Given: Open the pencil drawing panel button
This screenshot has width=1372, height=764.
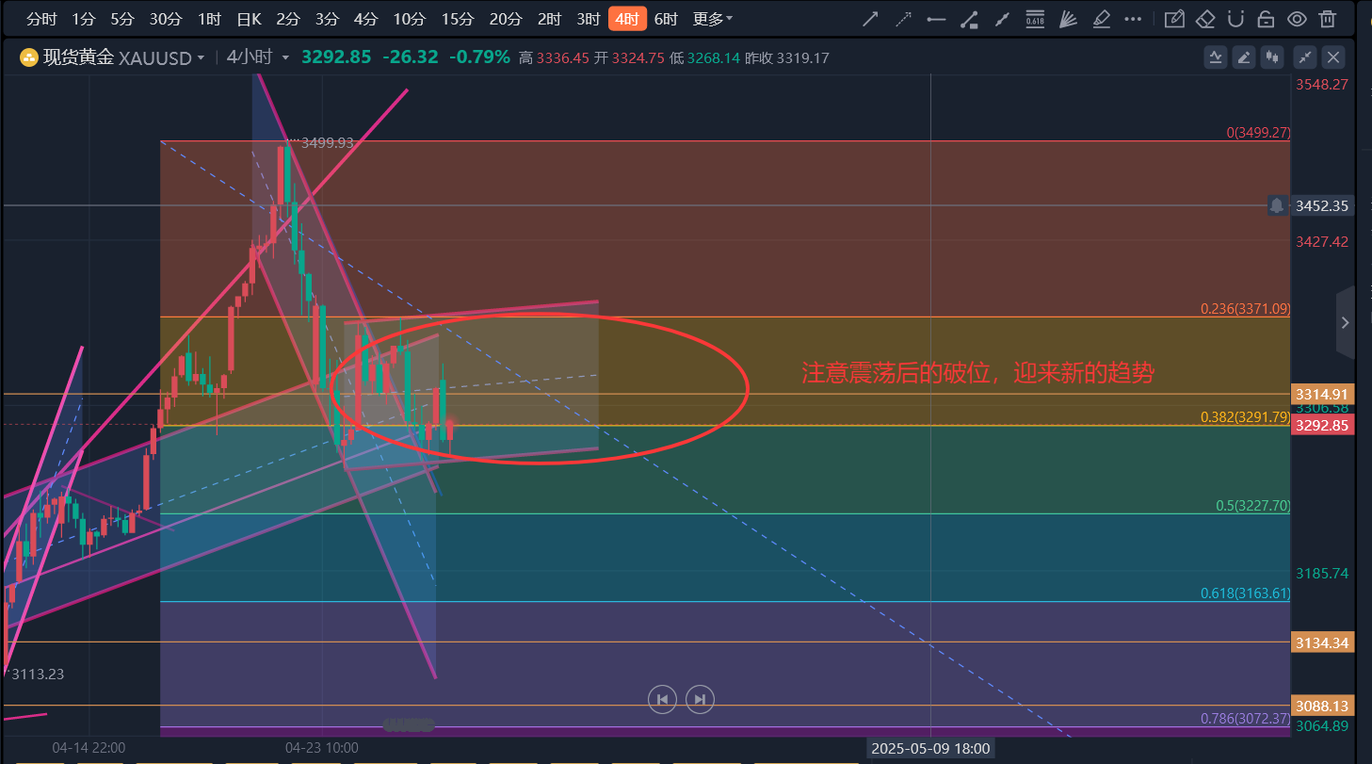Looking at the screenshot, I should [x=1244, y=57].
